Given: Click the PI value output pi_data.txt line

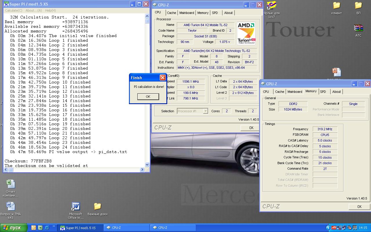Looking at the screenshot, I should click(x=68, y=152).
